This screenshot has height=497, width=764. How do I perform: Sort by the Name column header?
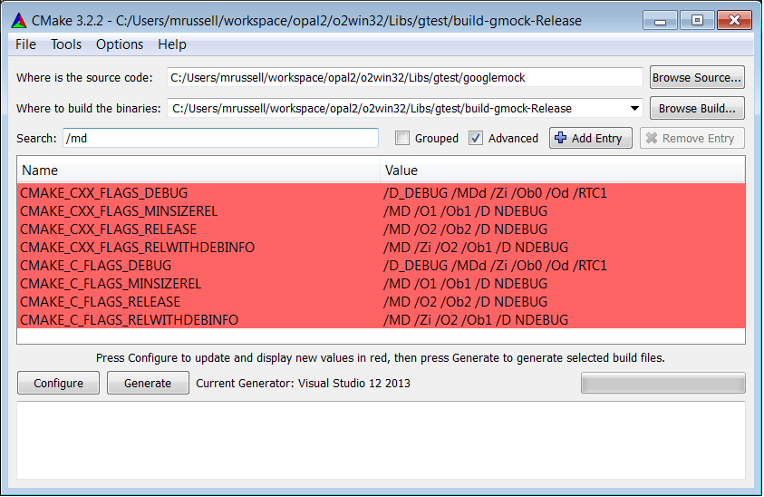pyautogui.click(x=198, y=171)
